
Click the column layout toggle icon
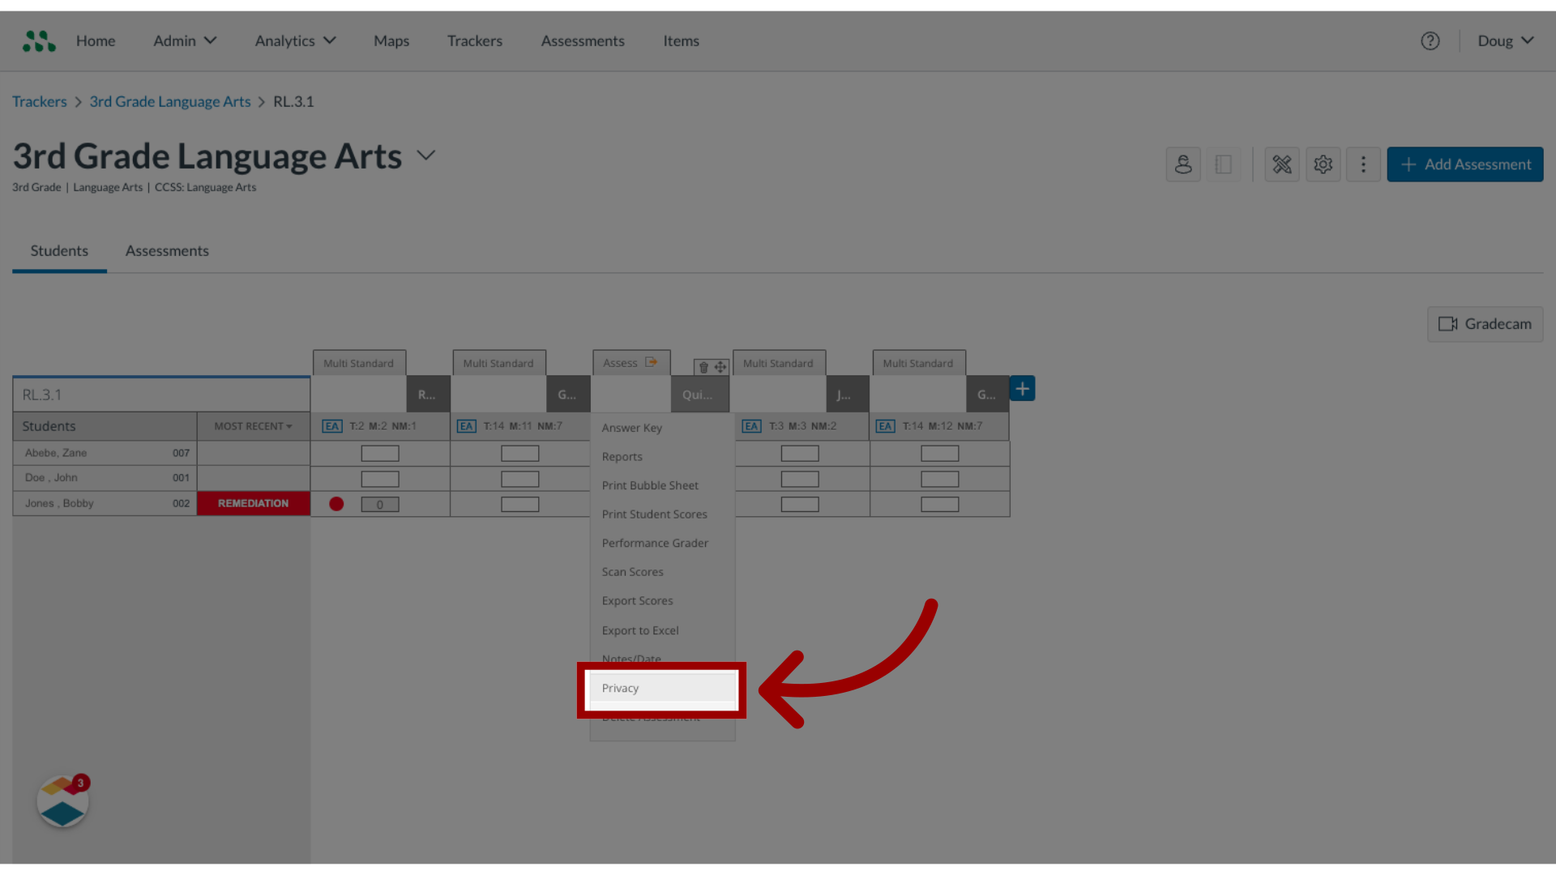tap(1224, 164)
